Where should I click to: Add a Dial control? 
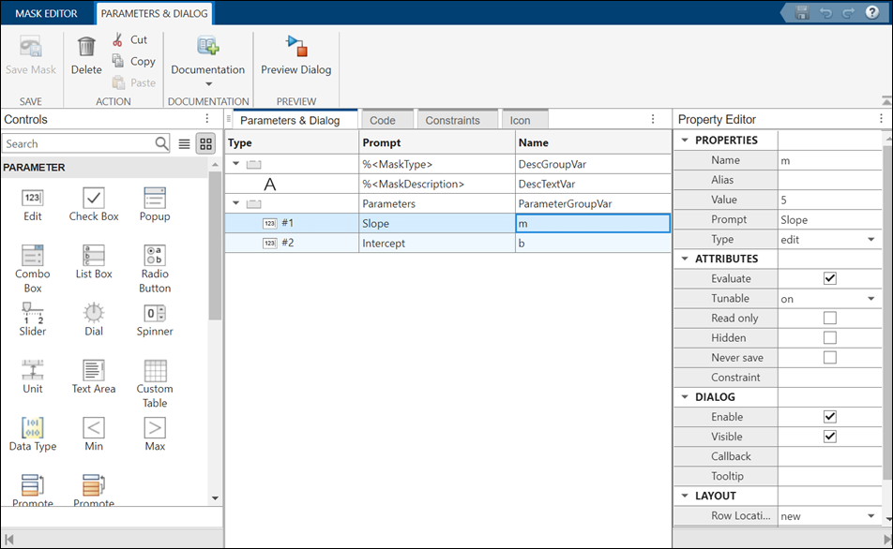coord(94,319)
